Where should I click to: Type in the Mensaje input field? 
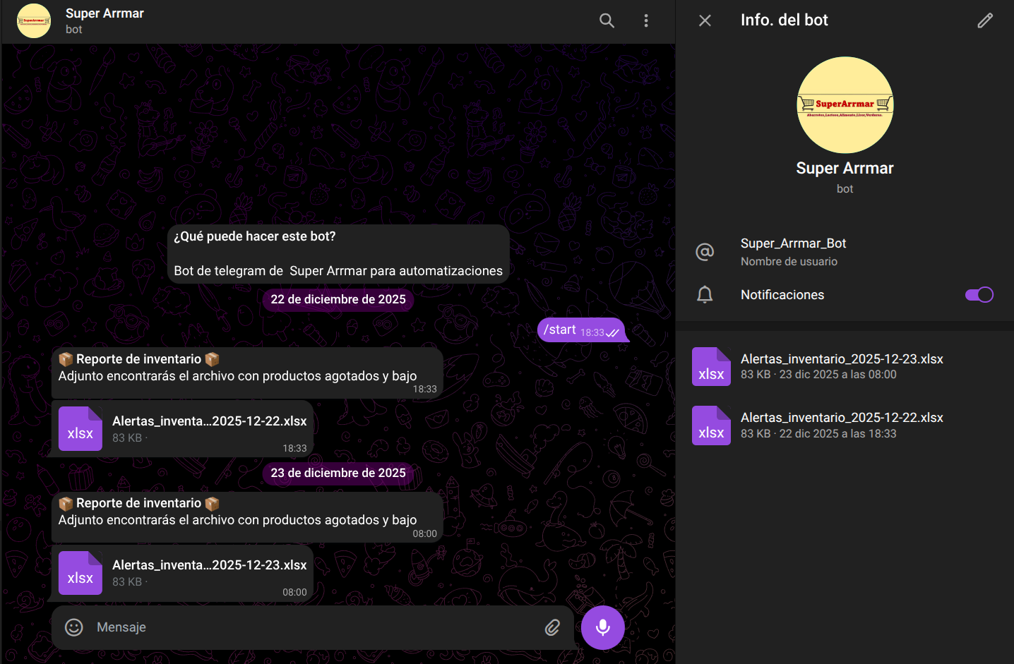click(311, 627)
